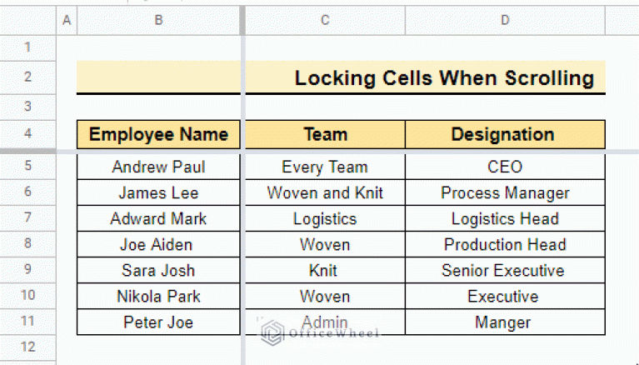Image resolution: width=639 pixels, height=365 pixels.
Task: Select the Logistics Head cell
Action: 505,218
